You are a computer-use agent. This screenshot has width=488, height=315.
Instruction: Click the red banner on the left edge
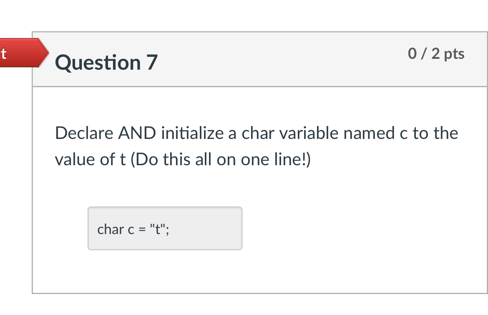tap(13, 53)
